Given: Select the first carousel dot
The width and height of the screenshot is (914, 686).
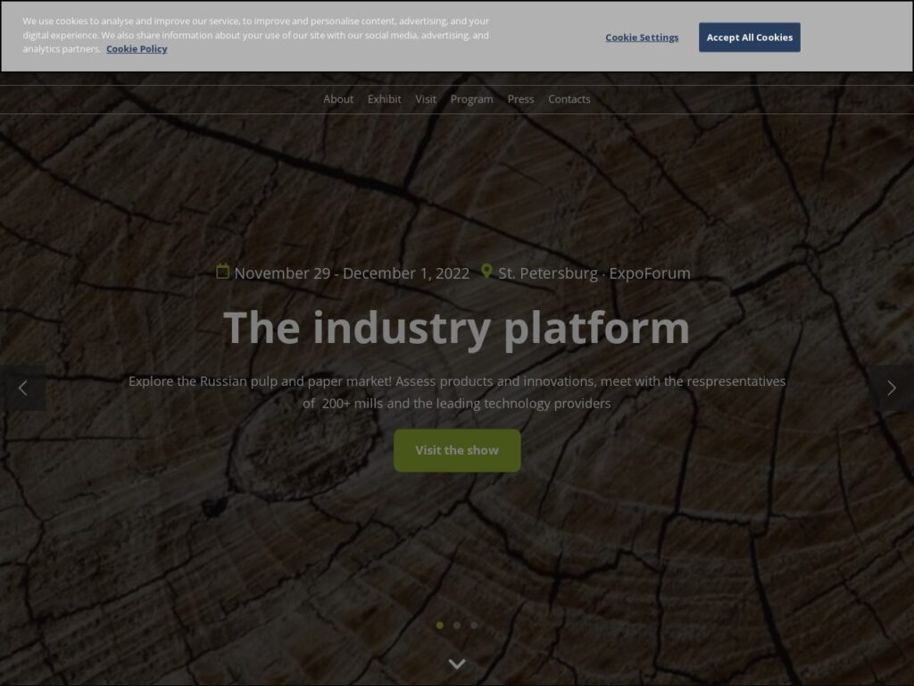Looking at the screenshot, I should click(440, 624).
